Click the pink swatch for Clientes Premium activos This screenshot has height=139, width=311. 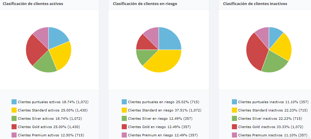pyautogui.click(x=14, y=135)
